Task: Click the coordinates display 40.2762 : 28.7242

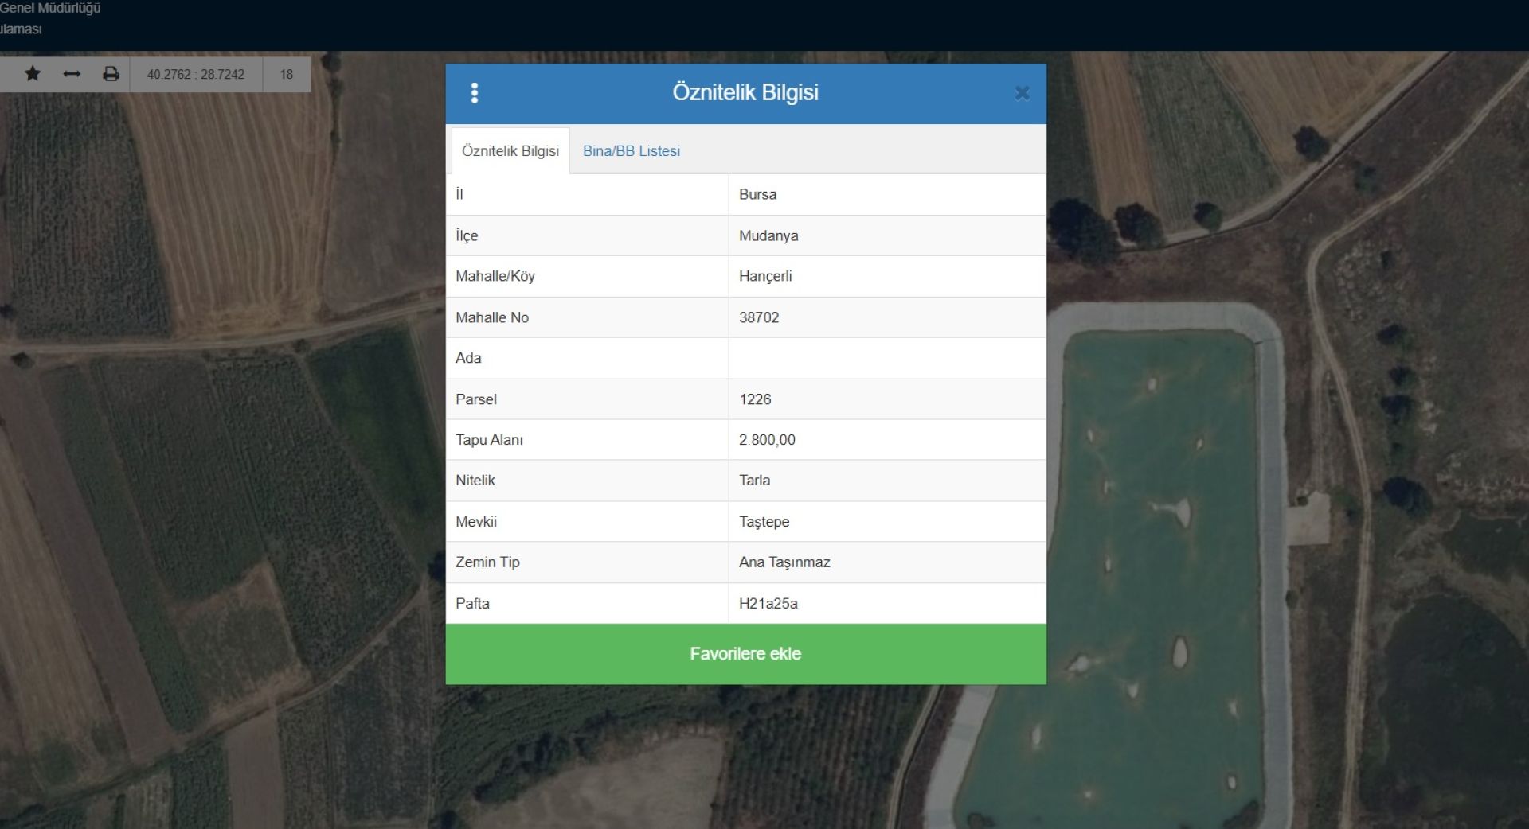Action: (196, 74)
